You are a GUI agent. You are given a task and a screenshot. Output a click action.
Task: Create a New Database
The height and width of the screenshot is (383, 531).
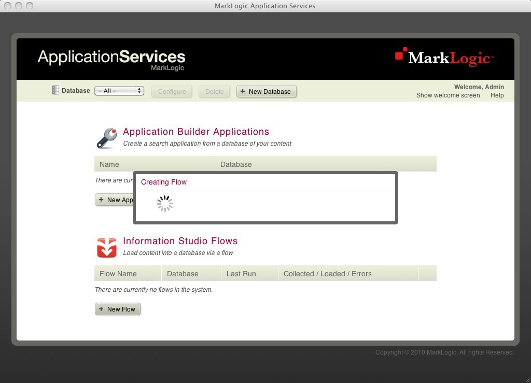[x=266, y=91]
